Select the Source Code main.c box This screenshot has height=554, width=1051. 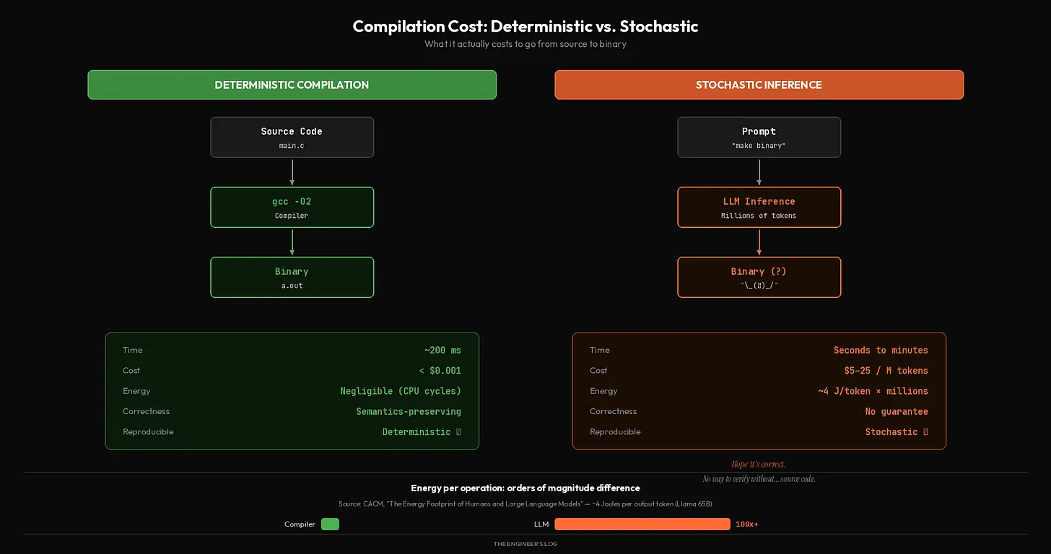click(x=292, y=137)
